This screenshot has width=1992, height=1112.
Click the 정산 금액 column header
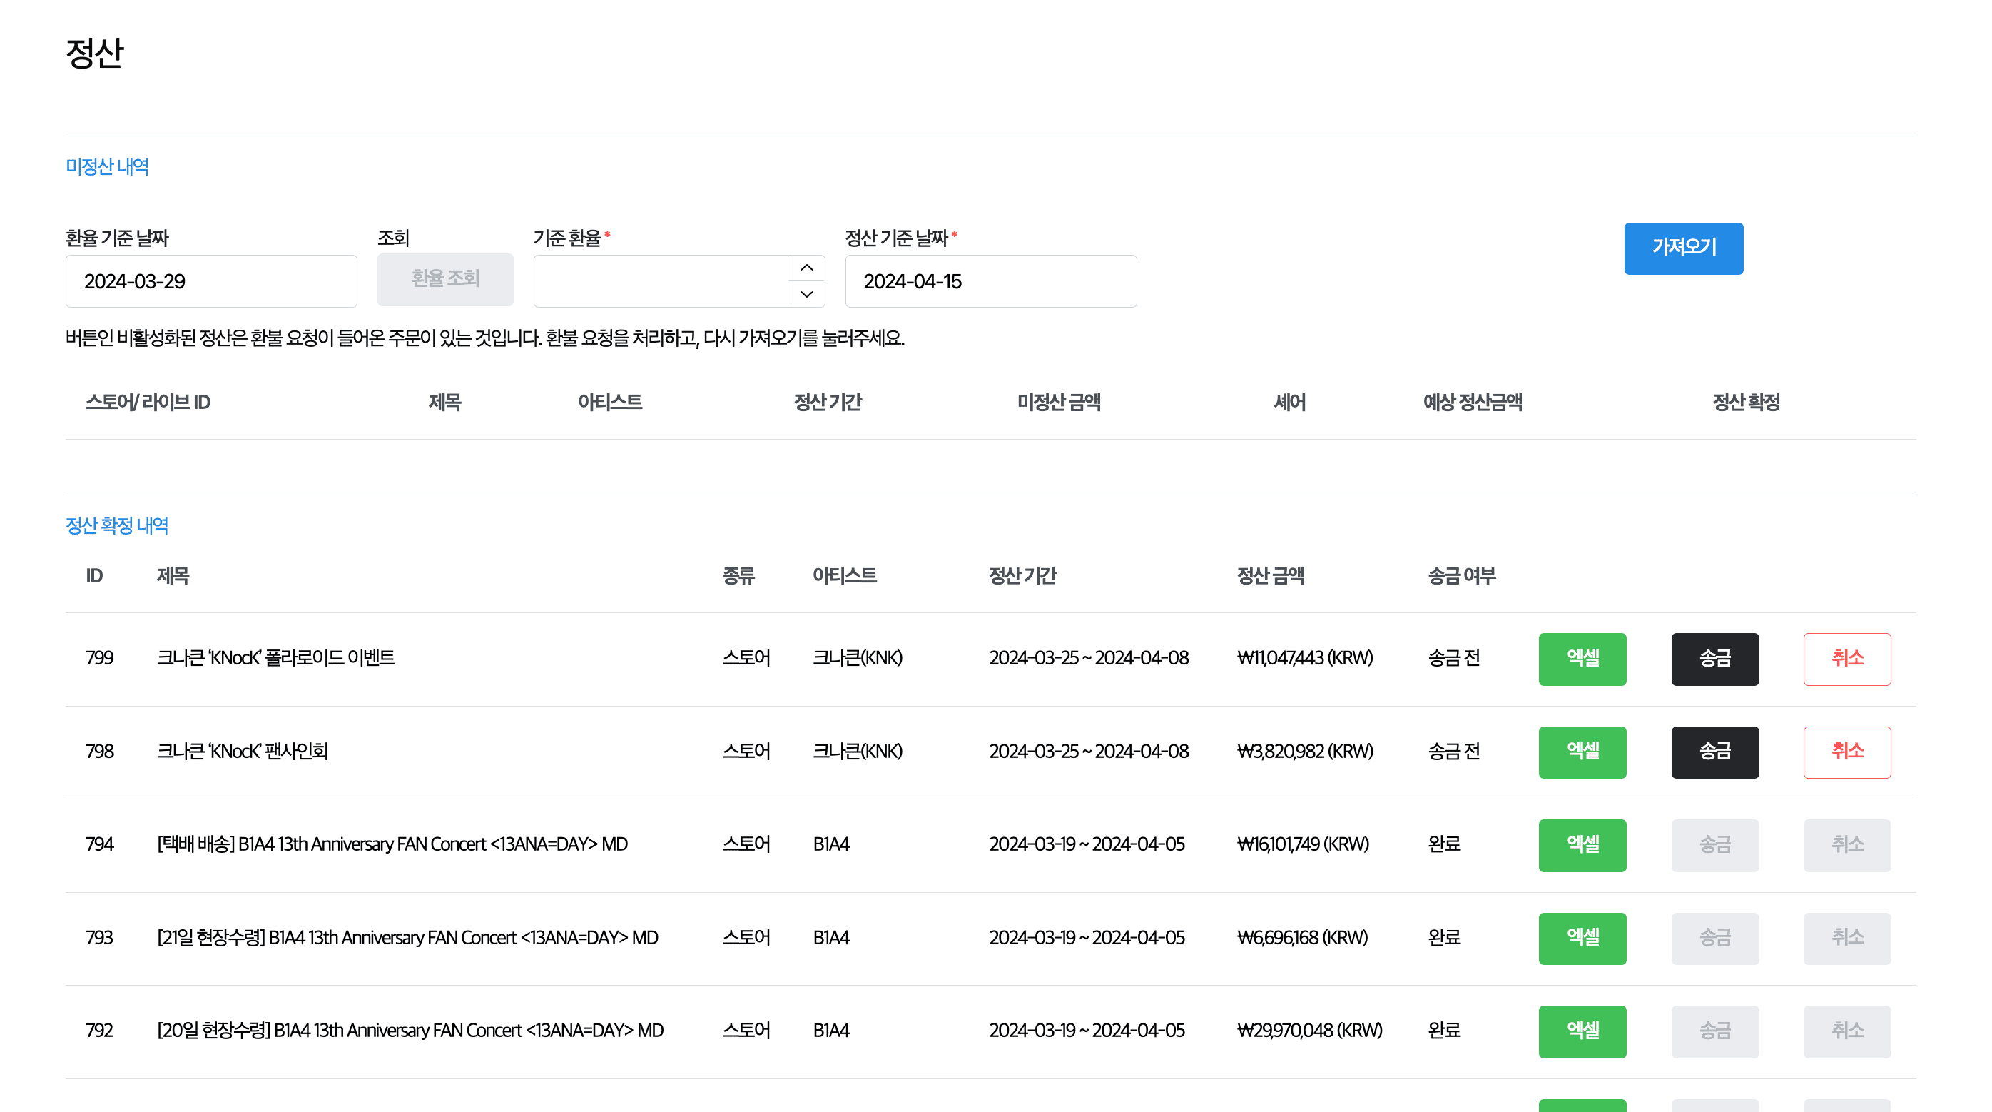point(1271,577)
